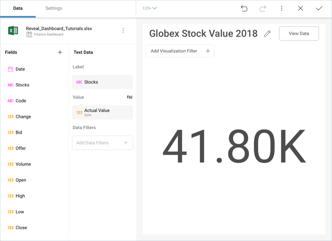
Task: Select the Data tab
Action: pos(18,8)
